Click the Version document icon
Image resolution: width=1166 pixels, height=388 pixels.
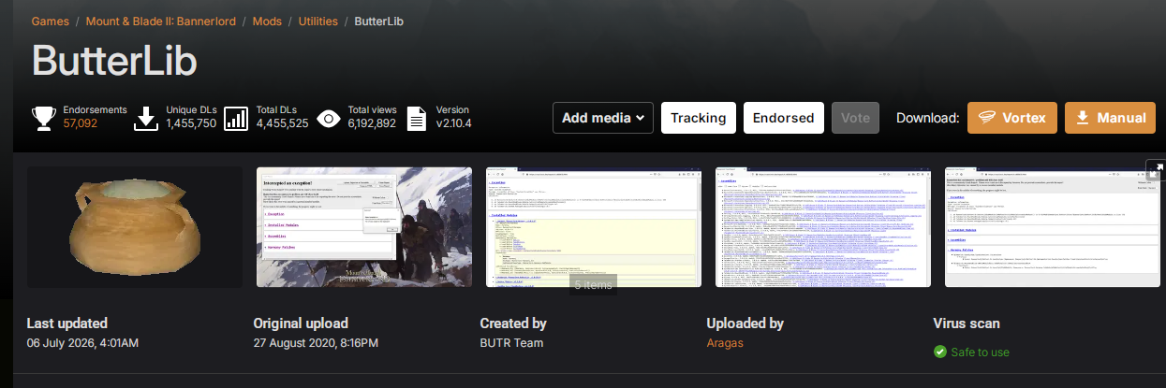coord(418,118)
